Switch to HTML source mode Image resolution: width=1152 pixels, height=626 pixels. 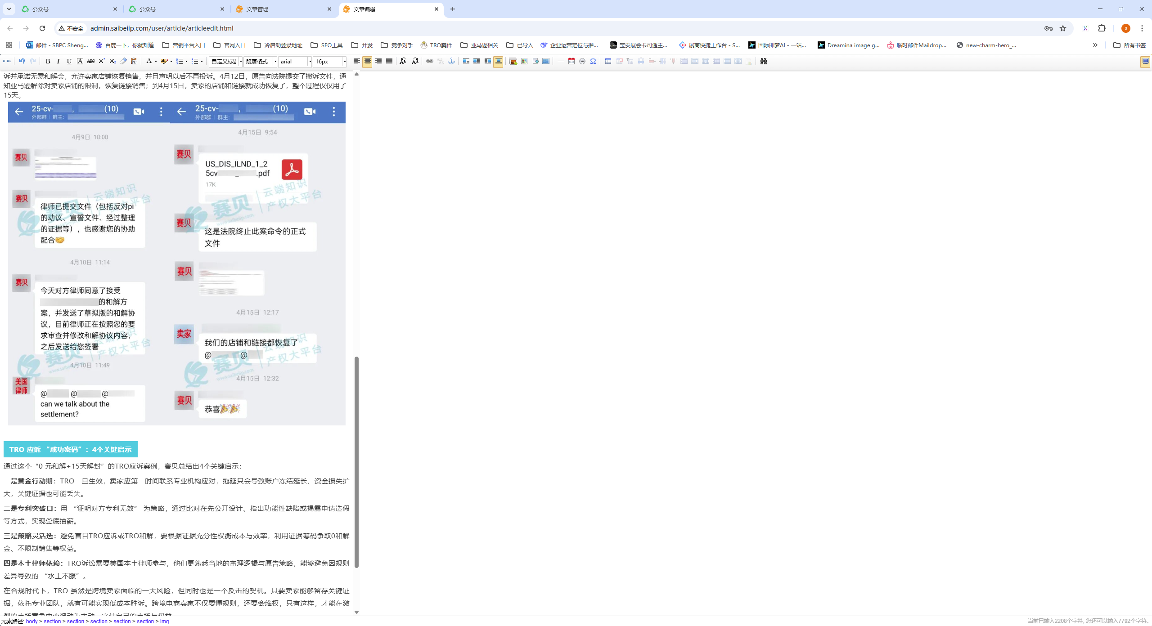coord(7,61)
